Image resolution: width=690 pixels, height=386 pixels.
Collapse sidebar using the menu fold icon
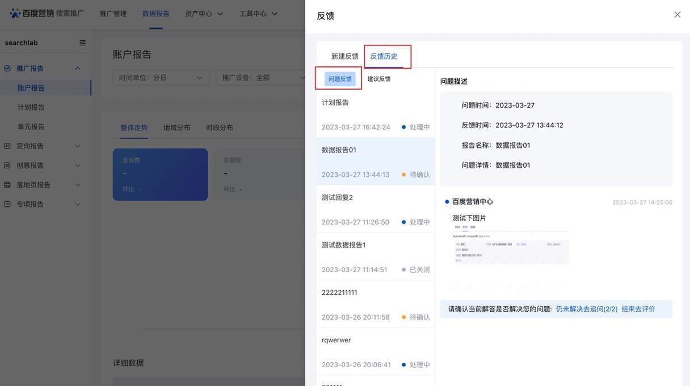point(82,43)
